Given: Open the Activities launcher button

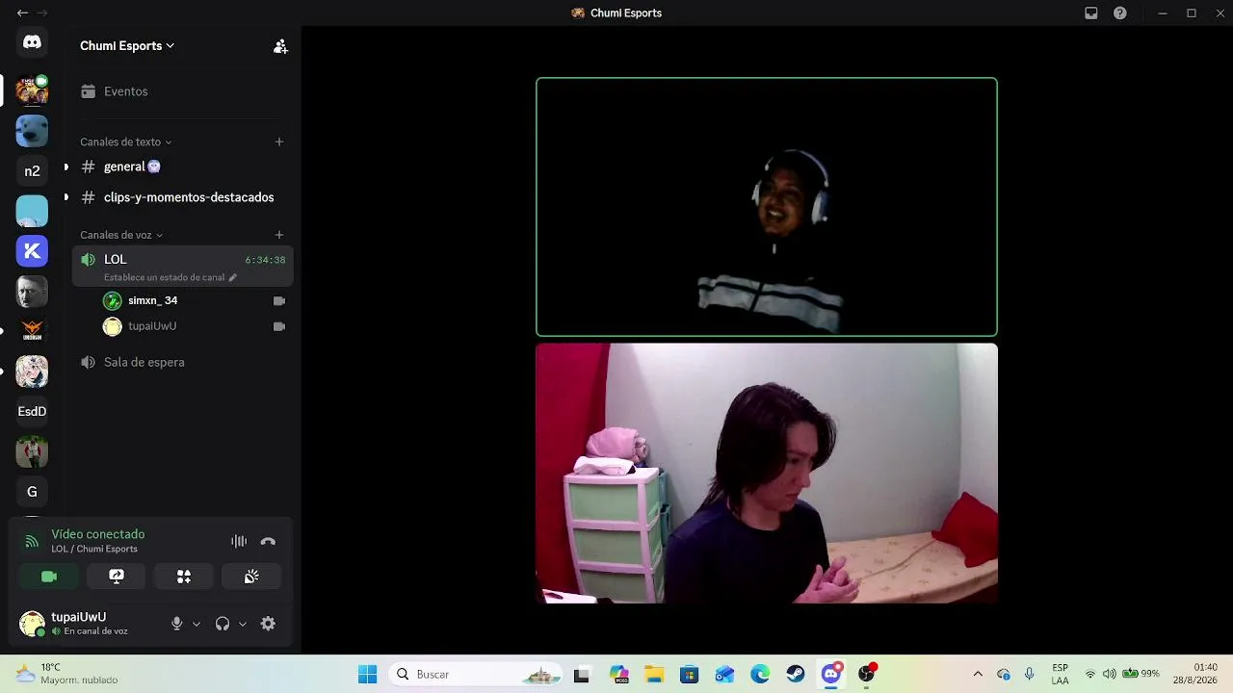Looking at the screenshot, I should pyautogui.click(x=184, y=577).
